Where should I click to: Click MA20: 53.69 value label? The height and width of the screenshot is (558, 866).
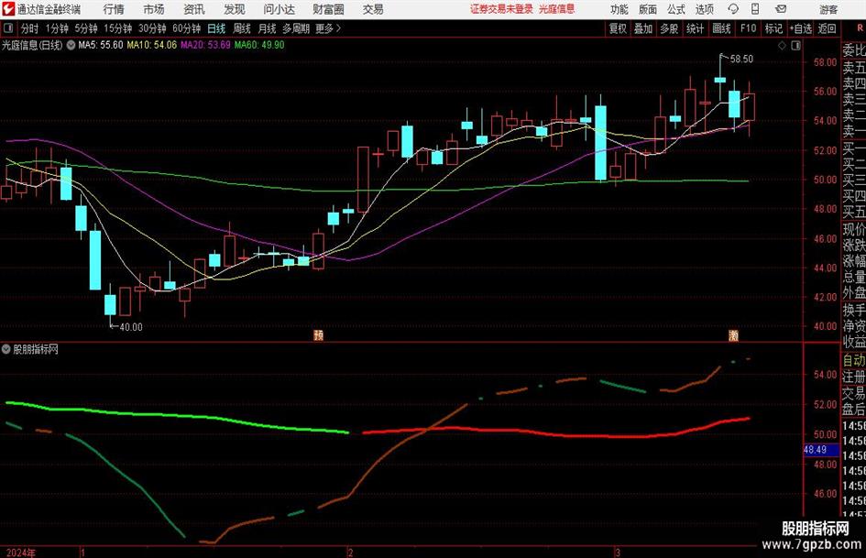point(205,45)
